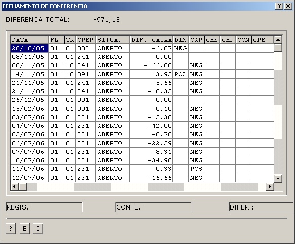
Task: Click NEG in the 28/10/05 row
Action: 180,48
